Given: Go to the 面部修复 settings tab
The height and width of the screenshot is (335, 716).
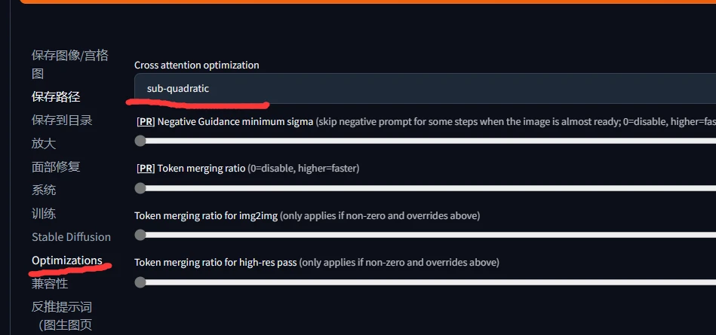Looking at the screenshot, I should click(56, 167).
